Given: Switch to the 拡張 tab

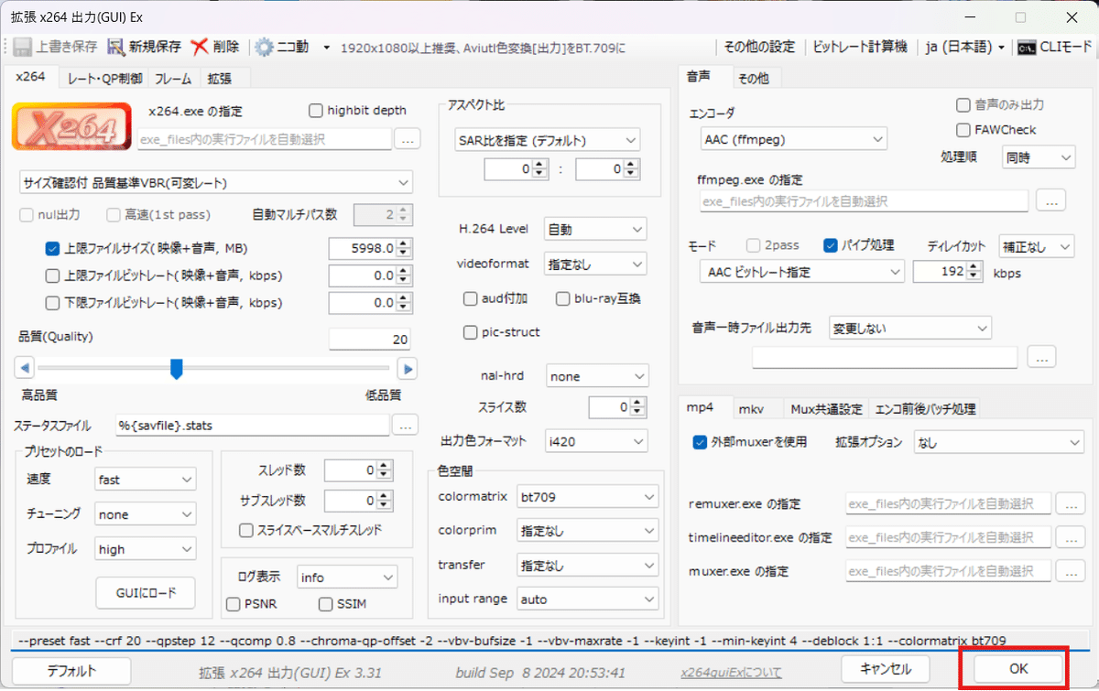Looking at the screenshot, I should pyautogui.click(x=220, y=79).
